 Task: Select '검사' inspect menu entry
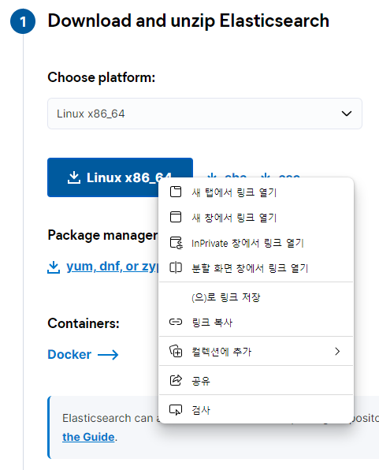click(x=256, y=410)
